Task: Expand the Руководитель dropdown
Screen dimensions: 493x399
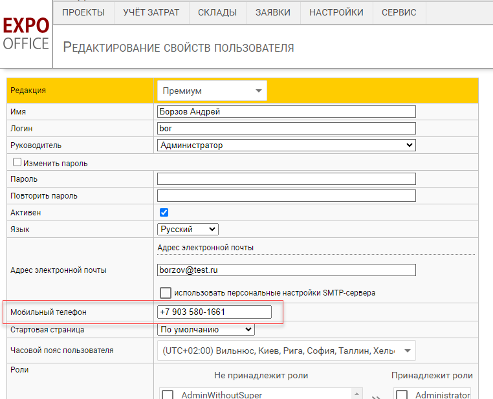Action: (x=286, y=146)
